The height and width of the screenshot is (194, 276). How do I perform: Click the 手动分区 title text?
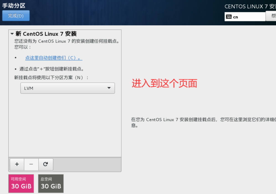14,6
